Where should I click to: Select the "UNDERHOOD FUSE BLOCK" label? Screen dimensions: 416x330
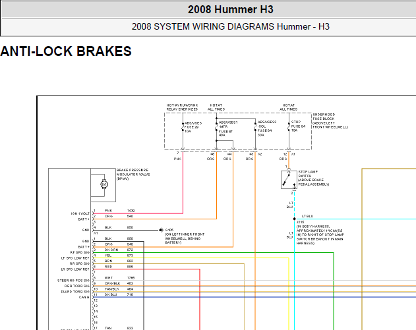coord(324,117)
